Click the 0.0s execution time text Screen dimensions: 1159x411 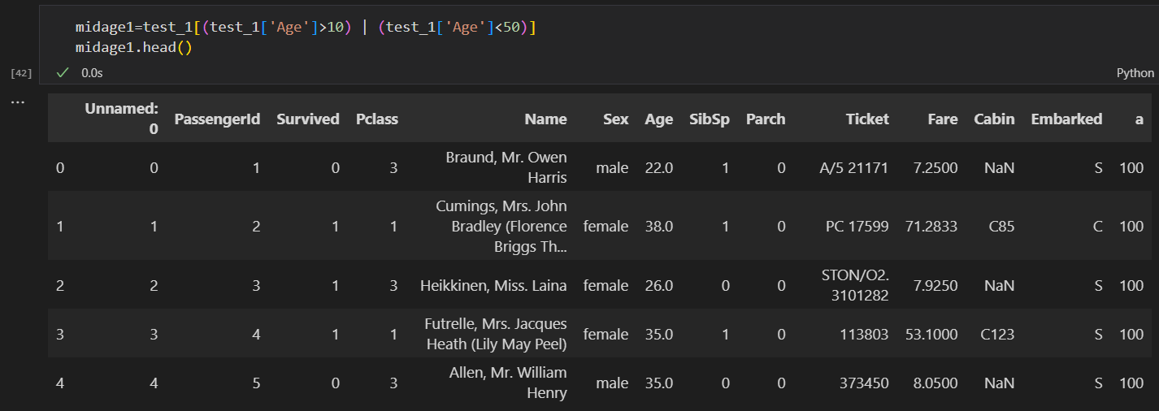coord(92,73)
